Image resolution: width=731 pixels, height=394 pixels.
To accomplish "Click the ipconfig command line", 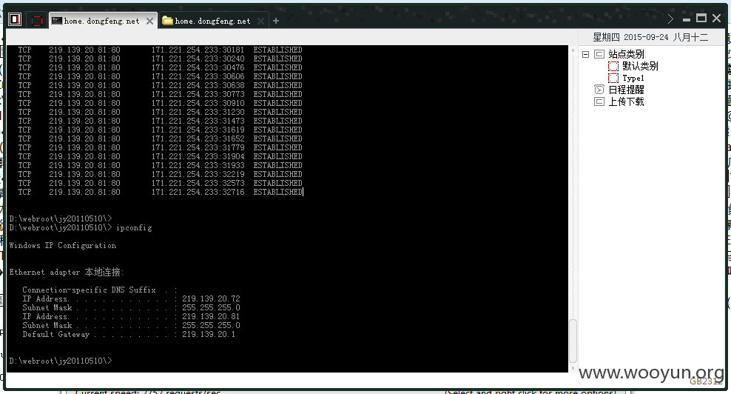I will coord(81,228).
